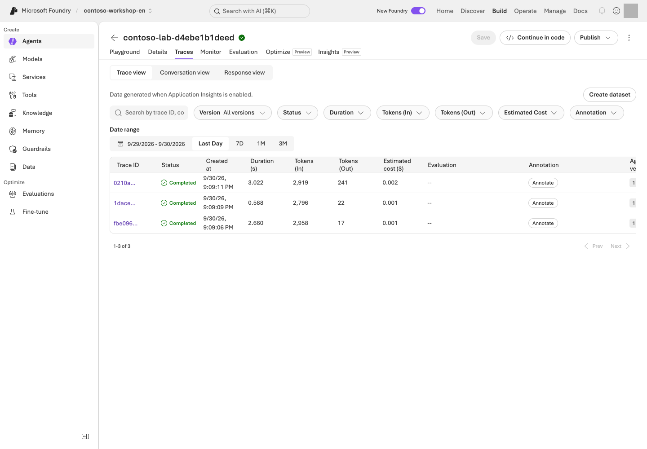
Task: Open the more options vertical ellipsis
Action: point(629,38)
